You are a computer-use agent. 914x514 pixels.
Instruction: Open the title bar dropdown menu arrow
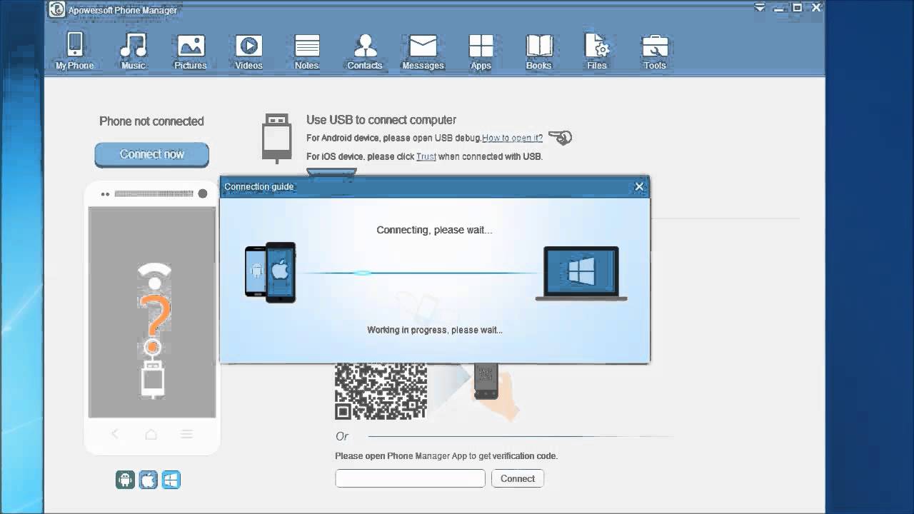tap(760, 8)
